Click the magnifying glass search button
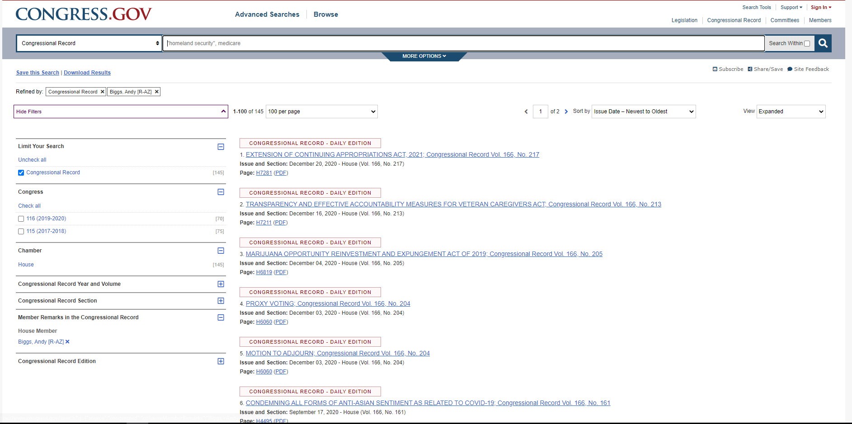Screen dimensions: 852x424 823,43
